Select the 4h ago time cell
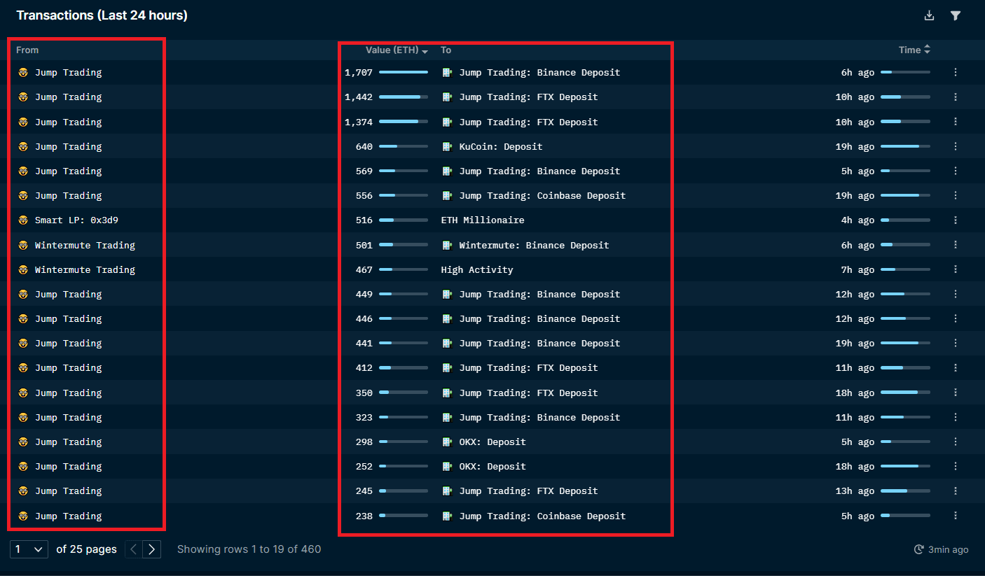 [857, 220]
